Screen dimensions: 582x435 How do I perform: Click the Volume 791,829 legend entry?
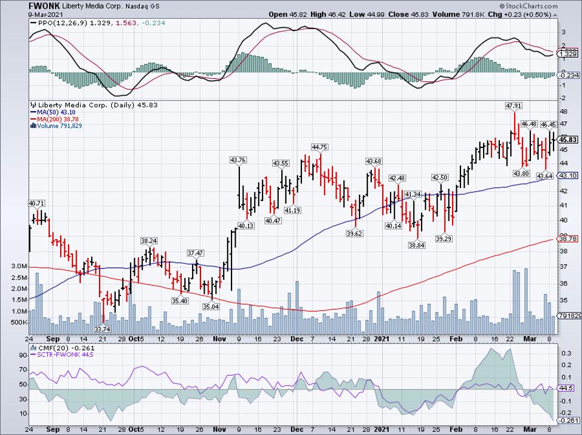click(60, 126)
